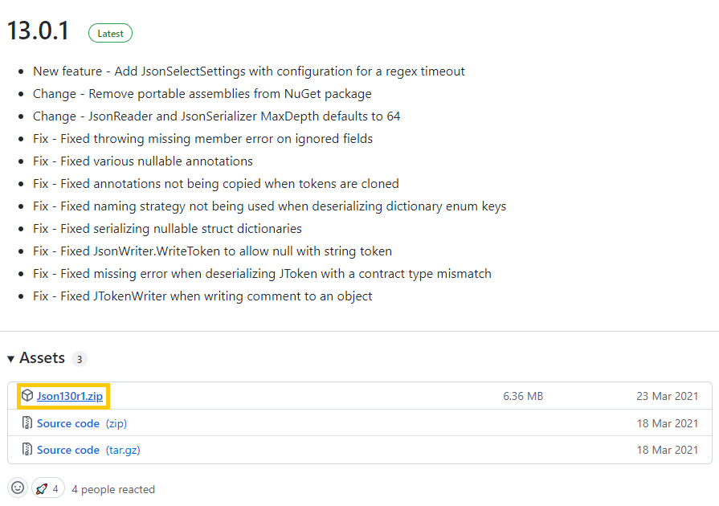The image size is (719, 506).
Task: Click the 23 Mar 2021 date
Action: [668, 396]
